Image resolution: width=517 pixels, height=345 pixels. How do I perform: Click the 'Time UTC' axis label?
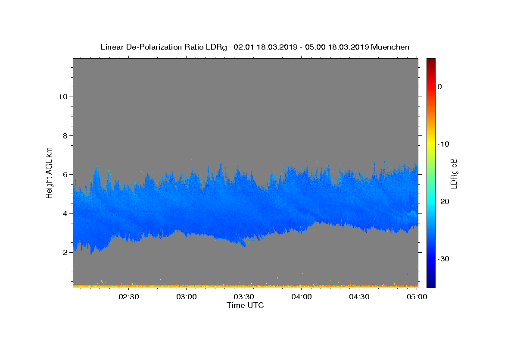click(245, 305)
